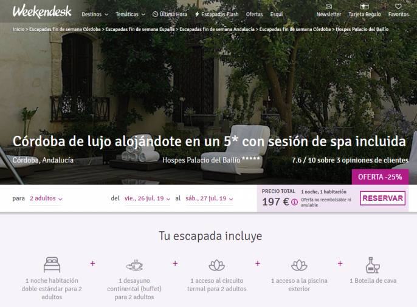Open the Newsletter envelope icon
The width and height of the screenshot is (417, 307).
point(328,7)
